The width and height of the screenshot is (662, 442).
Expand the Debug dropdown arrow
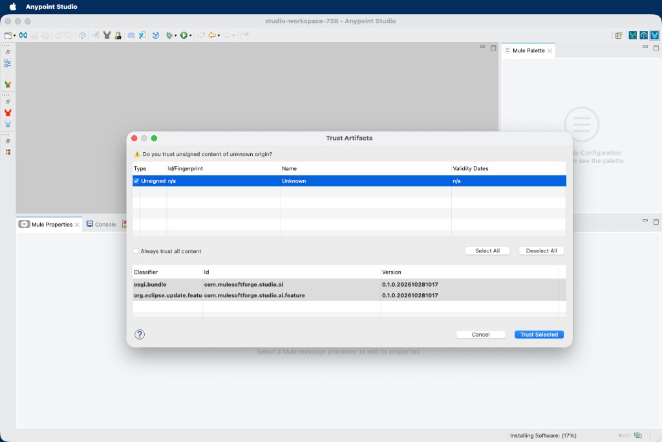tap(176, 36)
